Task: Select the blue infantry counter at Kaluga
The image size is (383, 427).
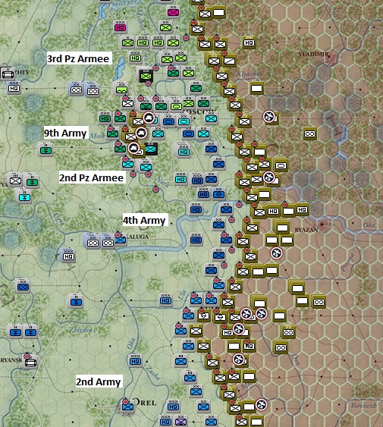Action: 120,240
